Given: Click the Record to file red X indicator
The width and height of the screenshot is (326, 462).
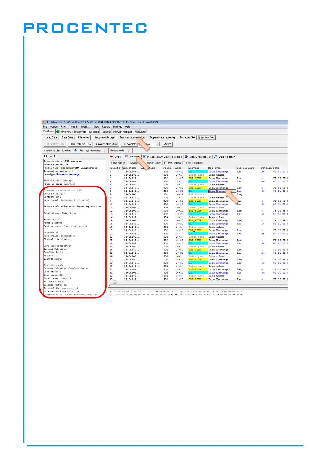Looking at the screenshot, I should point(130,151).
